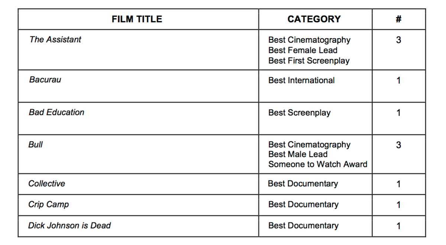Select the Bacurau film title
446x245 pixels.
(x=45, y=80)
